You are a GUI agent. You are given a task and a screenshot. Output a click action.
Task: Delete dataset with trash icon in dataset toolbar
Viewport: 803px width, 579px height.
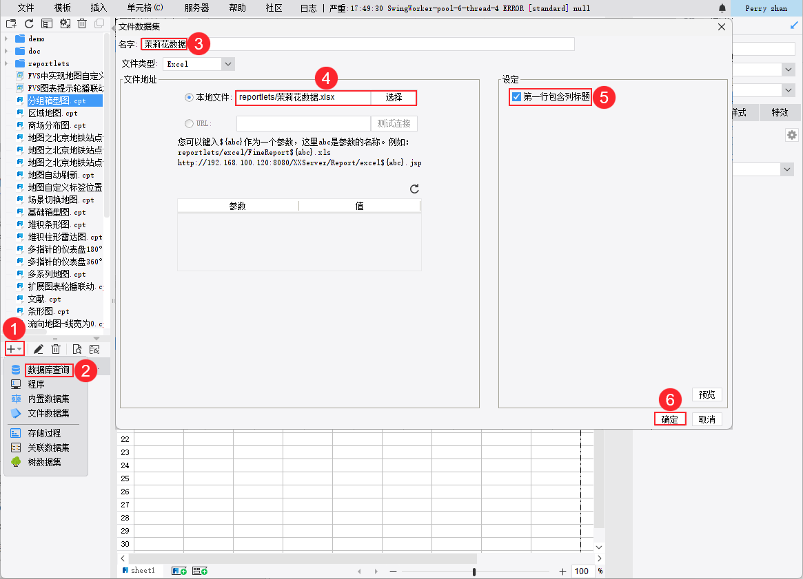[x=56, y=349]
